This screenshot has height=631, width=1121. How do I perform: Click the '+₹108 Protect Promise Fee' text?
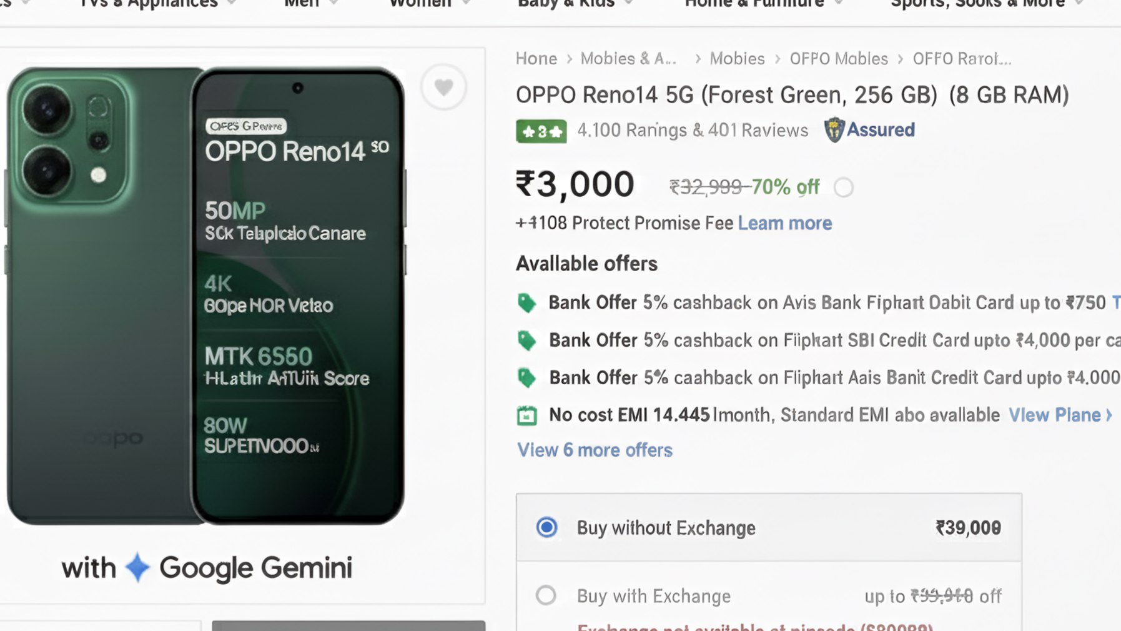pyautogui.click(x=625, y=223)
